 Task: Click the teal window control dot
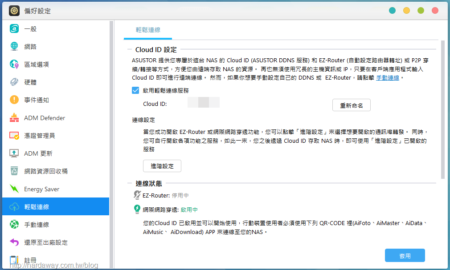click(392, 11)
